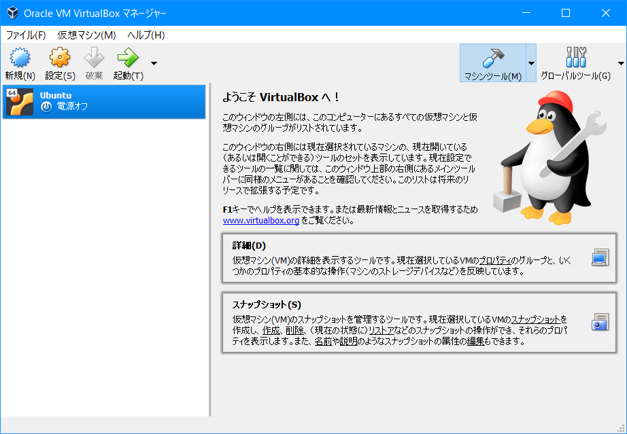The height and width of the screenshot is (434, 627).
Task: Click the 破棄 discard arrow icon
Action: [94, 58]
